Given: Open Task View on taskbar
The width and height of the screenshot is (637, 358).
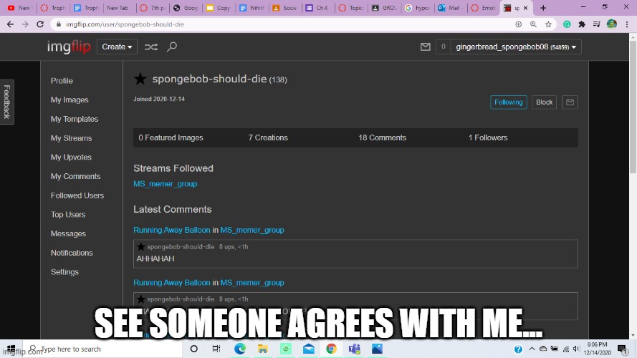Looking at the screenshot, I should [x=216, y=349].
